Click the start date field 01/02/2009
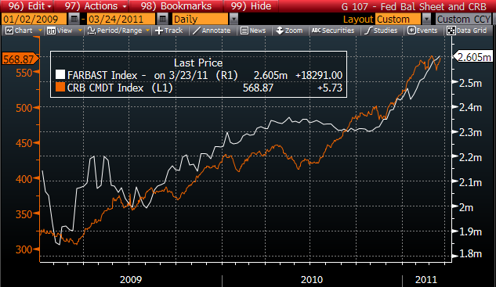The image size is (496, 287). (34, 20)
